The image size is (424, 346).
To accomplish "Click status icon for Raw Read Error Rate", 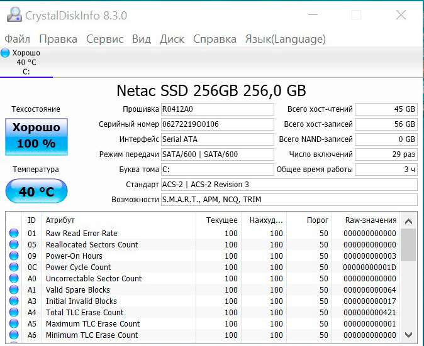I will coord(14,234).
